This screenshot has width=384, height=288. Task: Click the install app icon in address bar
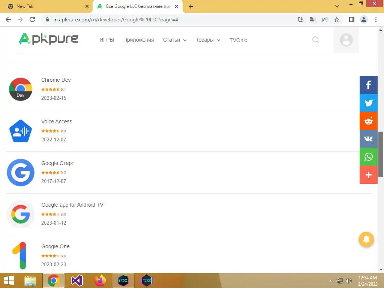coord(300,19)
